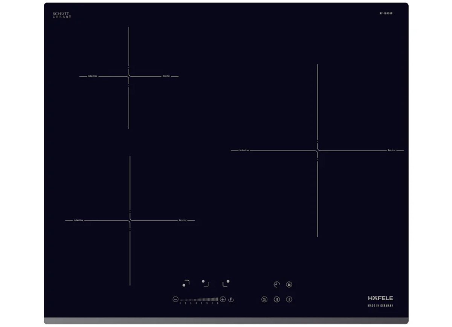Click the model number at top right
This screenshot has width=452, height=327.
(x=386, y=14)
